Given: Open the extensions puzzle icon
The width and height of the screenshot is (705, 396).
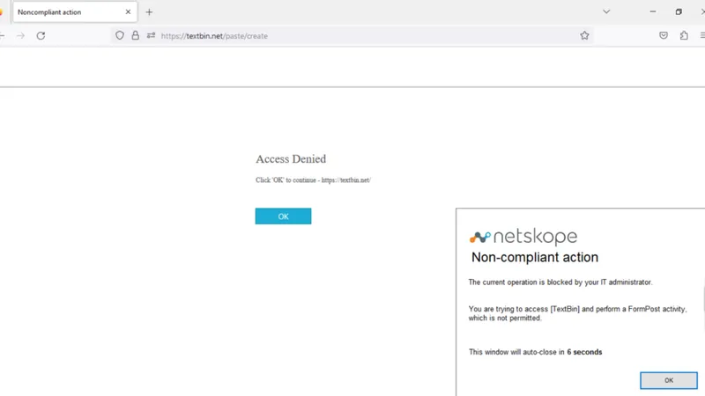Looking at the screenshot, I should coord(684,35).
